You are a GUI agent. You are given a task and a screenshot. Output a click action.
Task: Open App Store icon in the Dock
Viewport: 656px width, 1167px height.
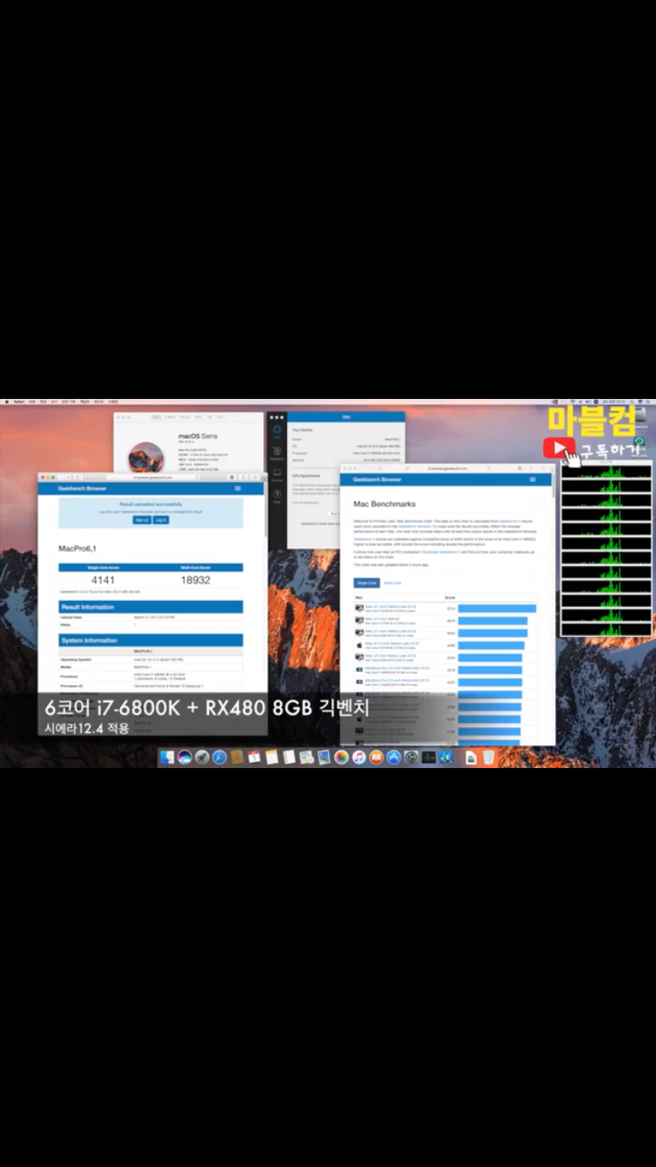(394, 757)
